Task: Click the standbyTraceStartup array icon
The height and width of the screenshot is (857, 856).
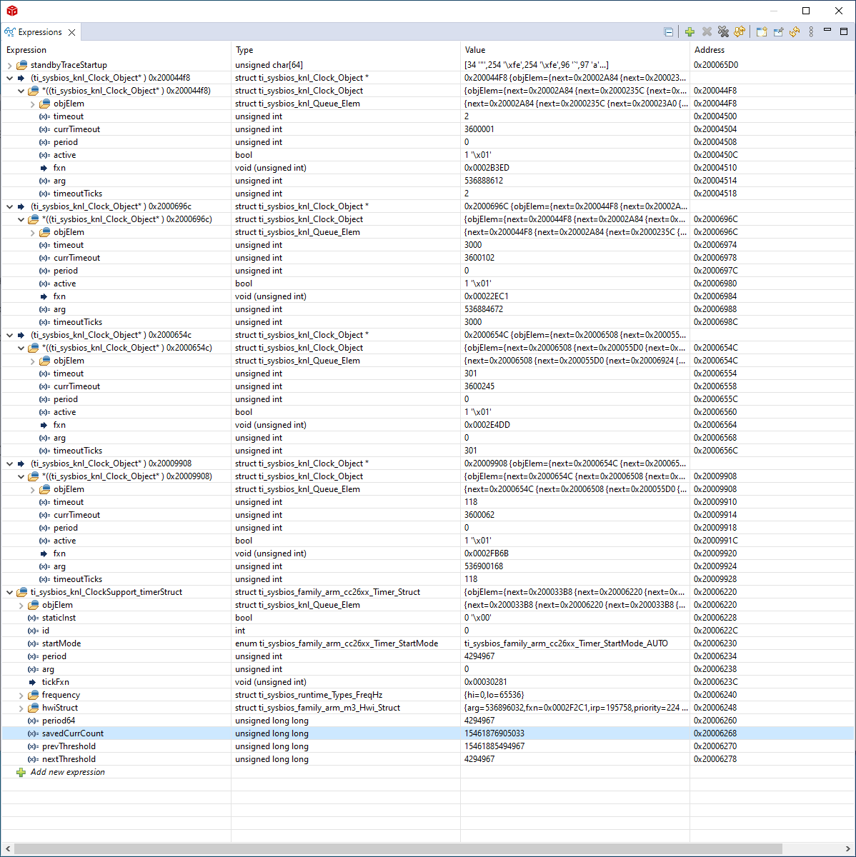Action: click(21, 65)
